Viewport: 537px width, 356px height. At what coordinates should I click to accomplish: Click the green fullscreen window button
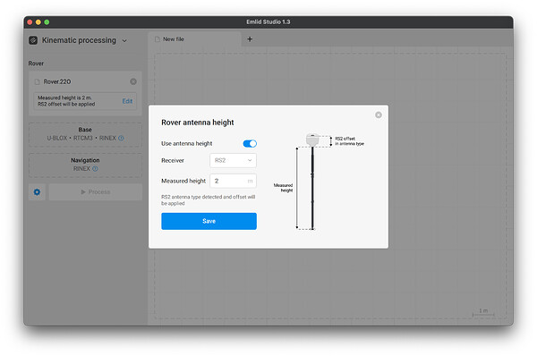(47, 21)
